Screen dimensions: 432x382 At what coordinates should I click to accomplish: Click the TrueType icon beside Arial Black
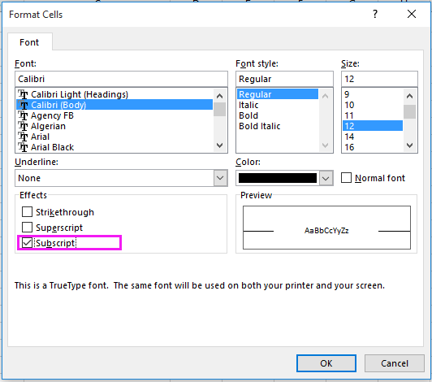pos(23,147)
